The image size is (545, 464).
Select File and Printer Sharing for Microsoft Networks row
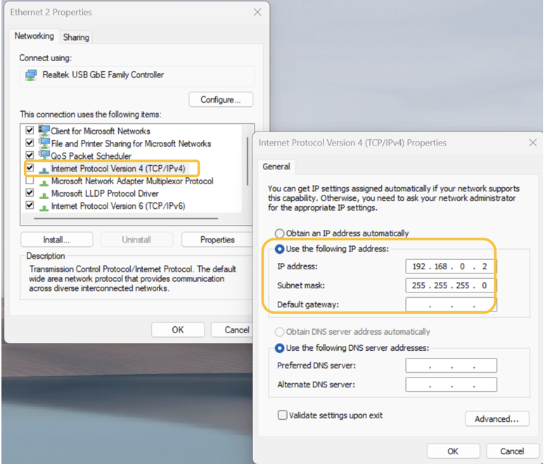click(x=131, y=143)
